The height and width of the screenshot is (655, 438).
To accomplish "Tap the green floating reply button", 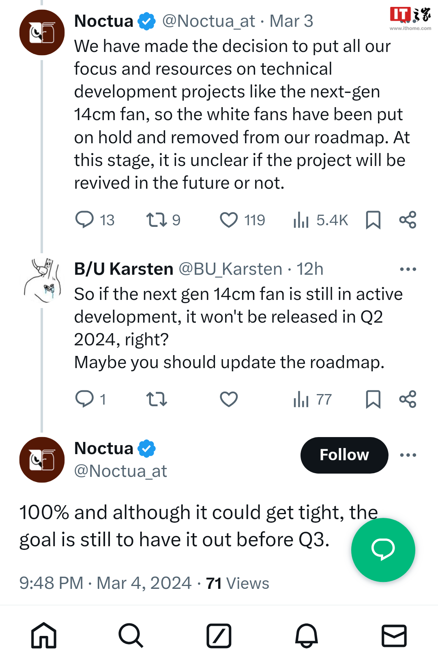I will pyautogui.click(x=383, y=549).
